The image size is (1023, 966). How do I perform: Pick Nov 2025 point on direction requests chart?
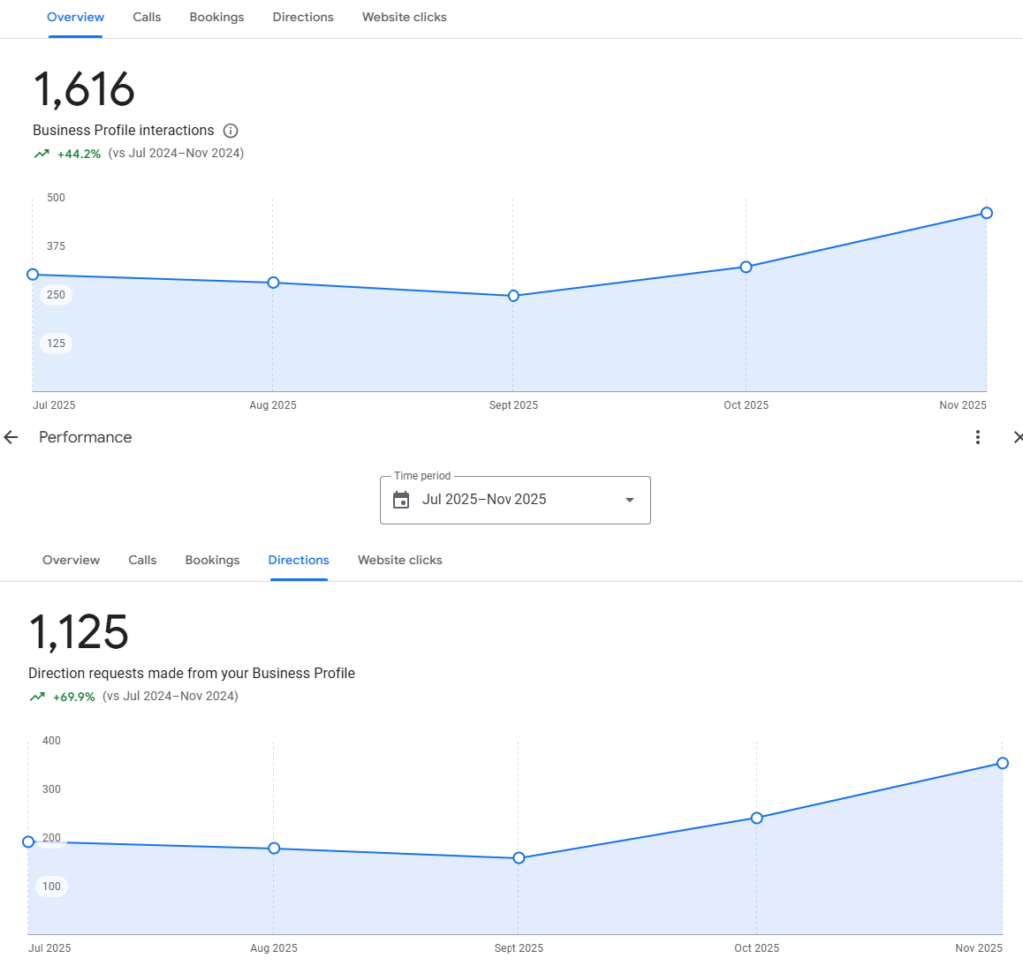click(1002, 763)
